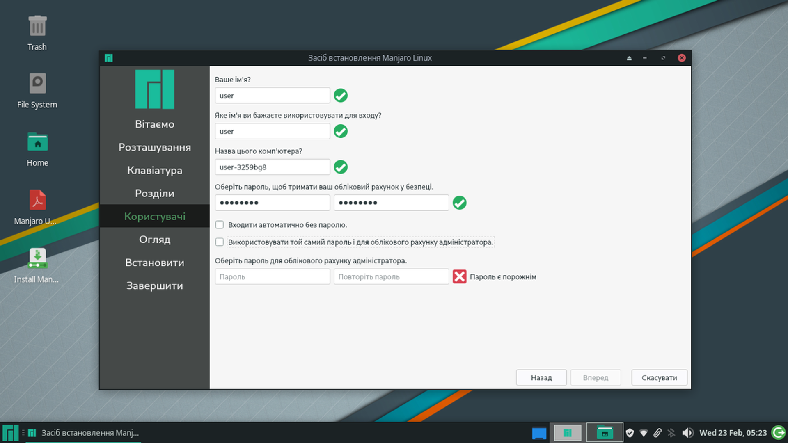The image size is (788, 443).
Task: Click the Вперед button
Action: pos(596,377)
